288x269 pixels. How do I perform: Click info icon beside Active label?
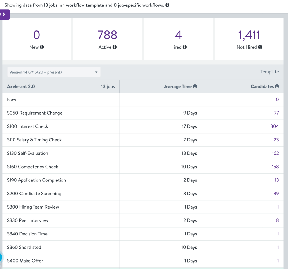[x=115, y=47]
